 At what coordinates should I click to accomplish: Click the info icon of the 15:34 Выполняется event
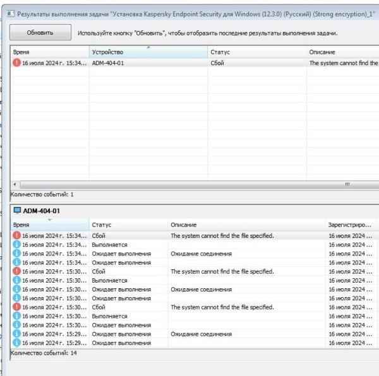pyautogui.click(x=16, y=244)
